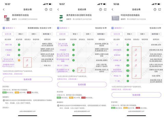164x118 pixels.
Task: Tap 生成长图 button on right screen
Action: pyautogui.click(x=136, y=95)
